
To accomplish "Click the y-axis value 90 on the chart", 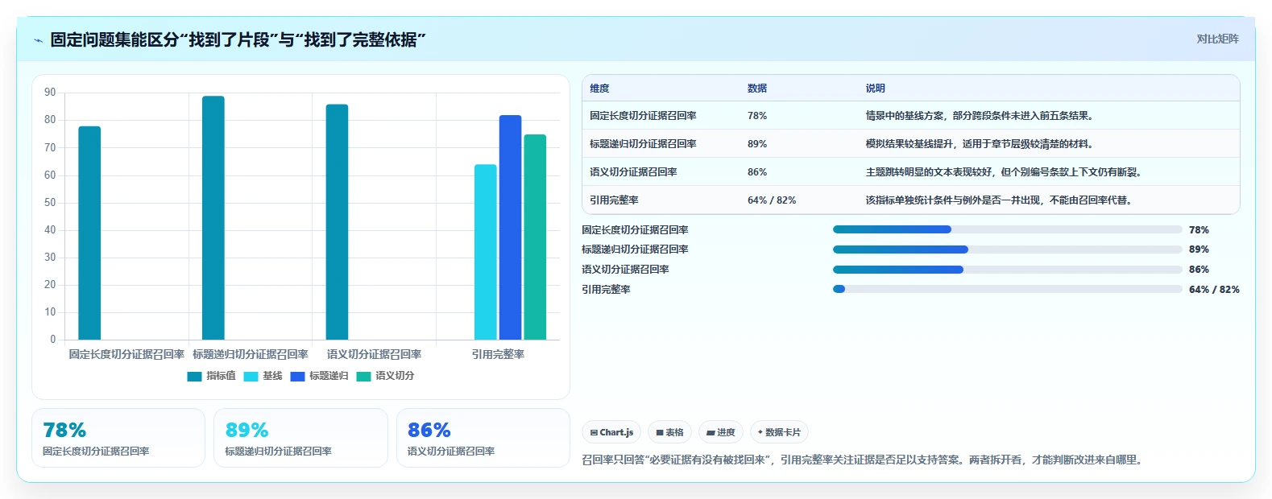I will coord(50,93).
